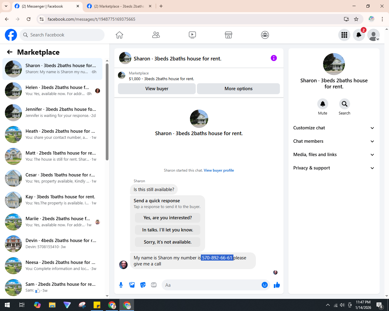This screenshot has width=389, height=311.
Task: Open Chrome's tab search dropdown arrow
Action: (6, 6)
